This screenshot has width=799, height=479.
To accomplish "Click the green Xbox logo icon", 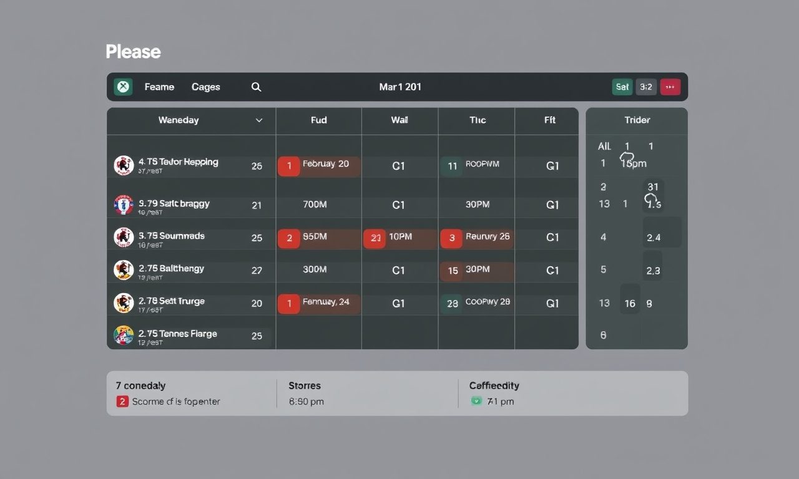I will (124, 87).
